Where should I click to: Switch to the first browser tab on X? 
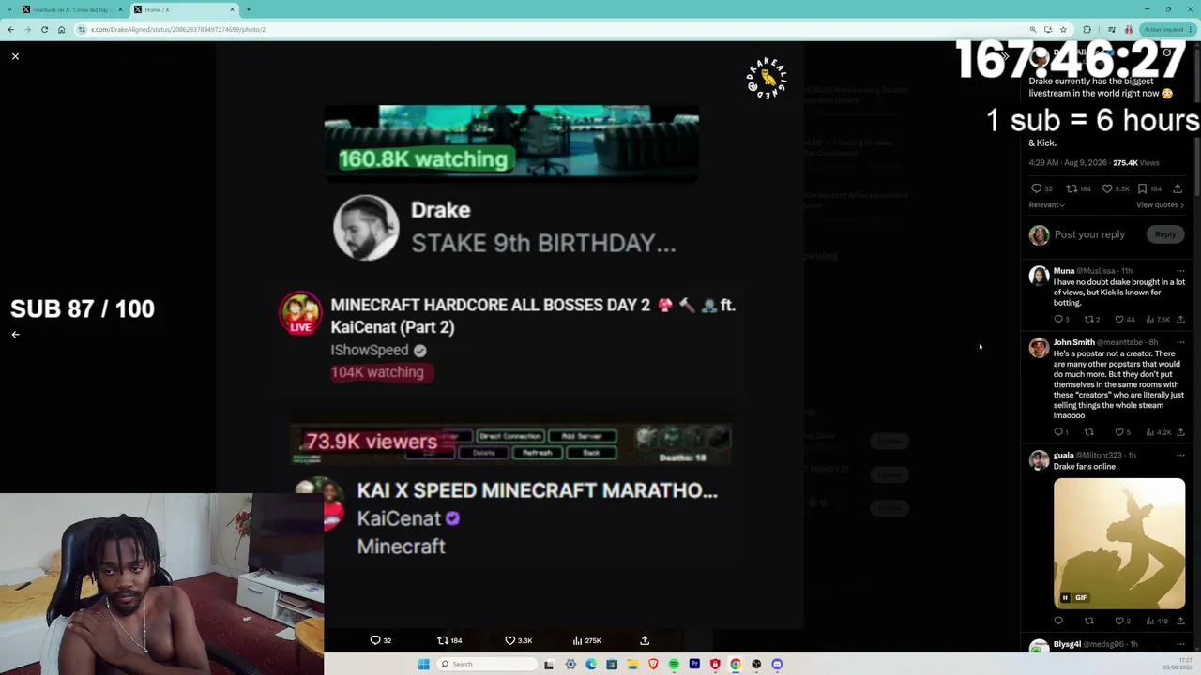point(71,9)
